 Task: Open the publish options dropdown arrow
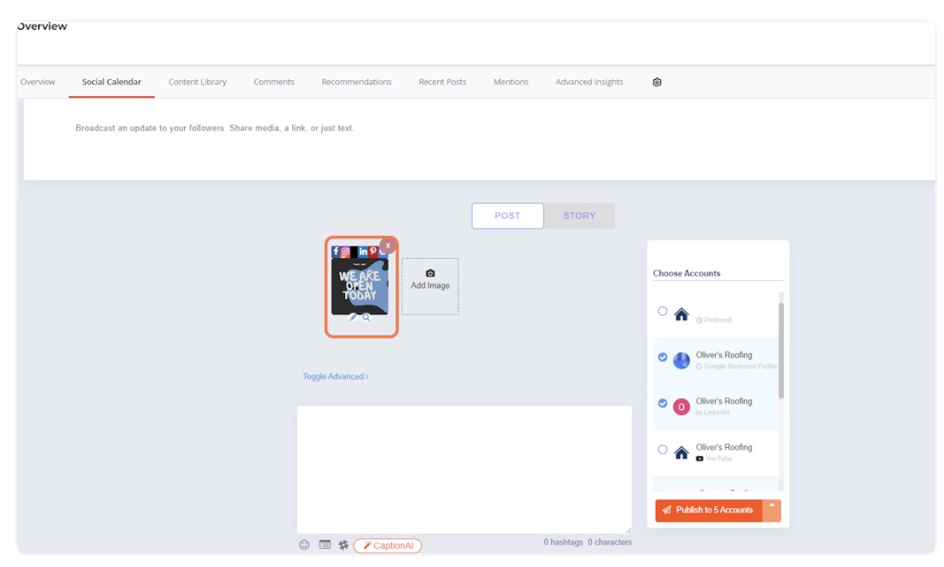click(x=772, y=509)
